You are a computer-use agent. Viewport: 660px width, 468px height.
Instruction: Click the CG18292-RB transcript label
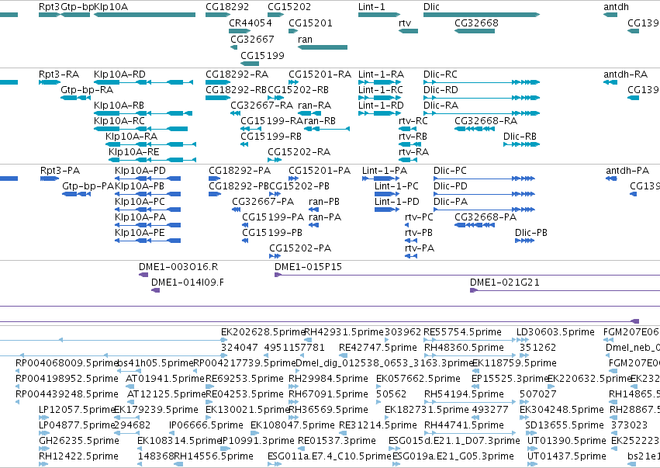237,90
